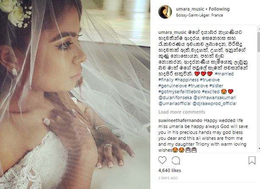Visit the @sinhawansakumari profile mention
Screen dimensions: 260x189
[x=215, y=97]
